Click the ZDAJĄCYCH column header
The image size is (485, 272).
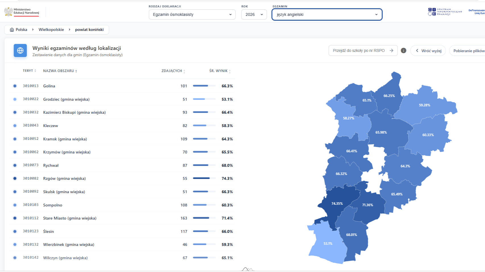(x=172, y=71)
